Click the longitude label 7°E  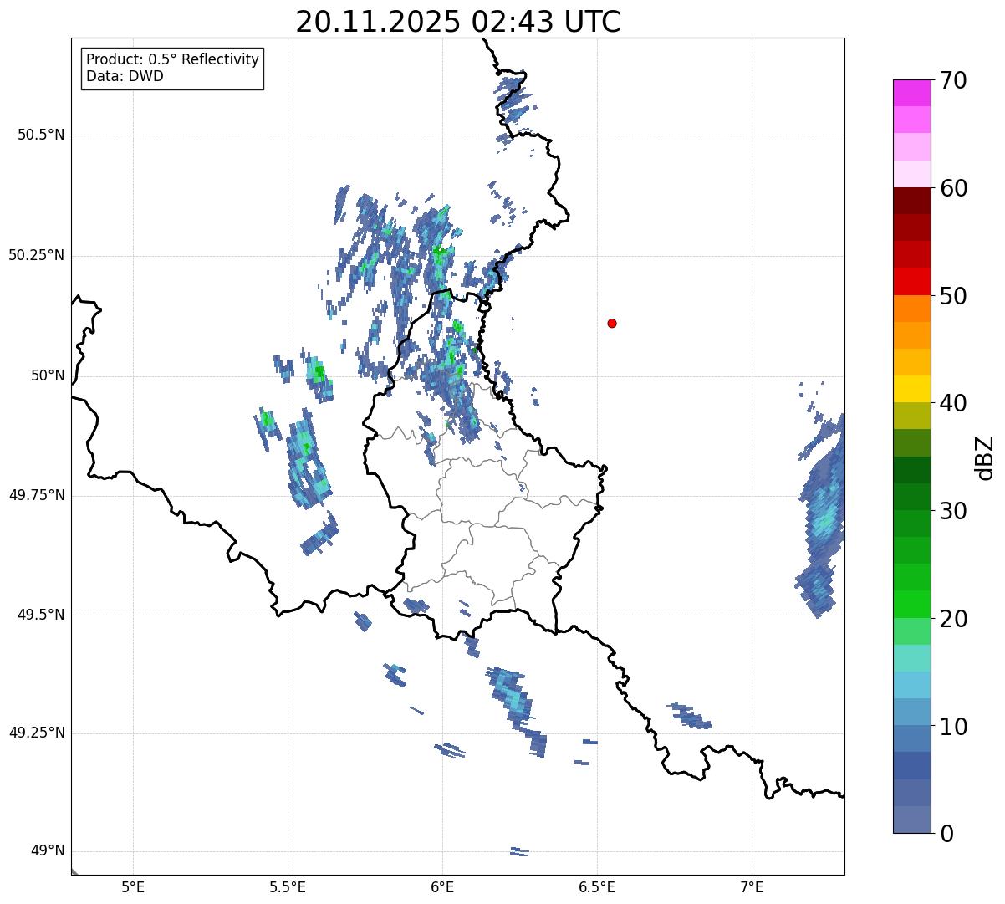(x=752, y=886)
